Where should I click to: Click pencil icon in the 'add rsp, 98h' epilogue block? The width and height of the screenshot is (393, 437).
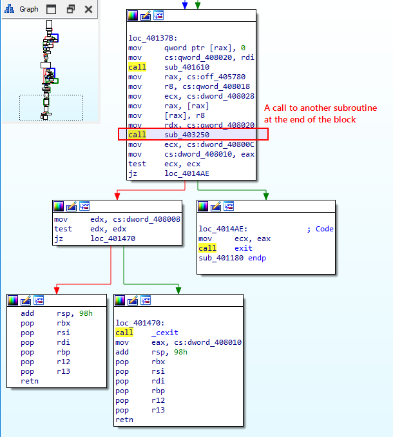tap(26, 301)
